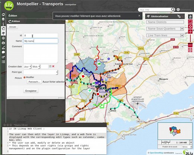Open the Jour day dropdown

[27, 67]
